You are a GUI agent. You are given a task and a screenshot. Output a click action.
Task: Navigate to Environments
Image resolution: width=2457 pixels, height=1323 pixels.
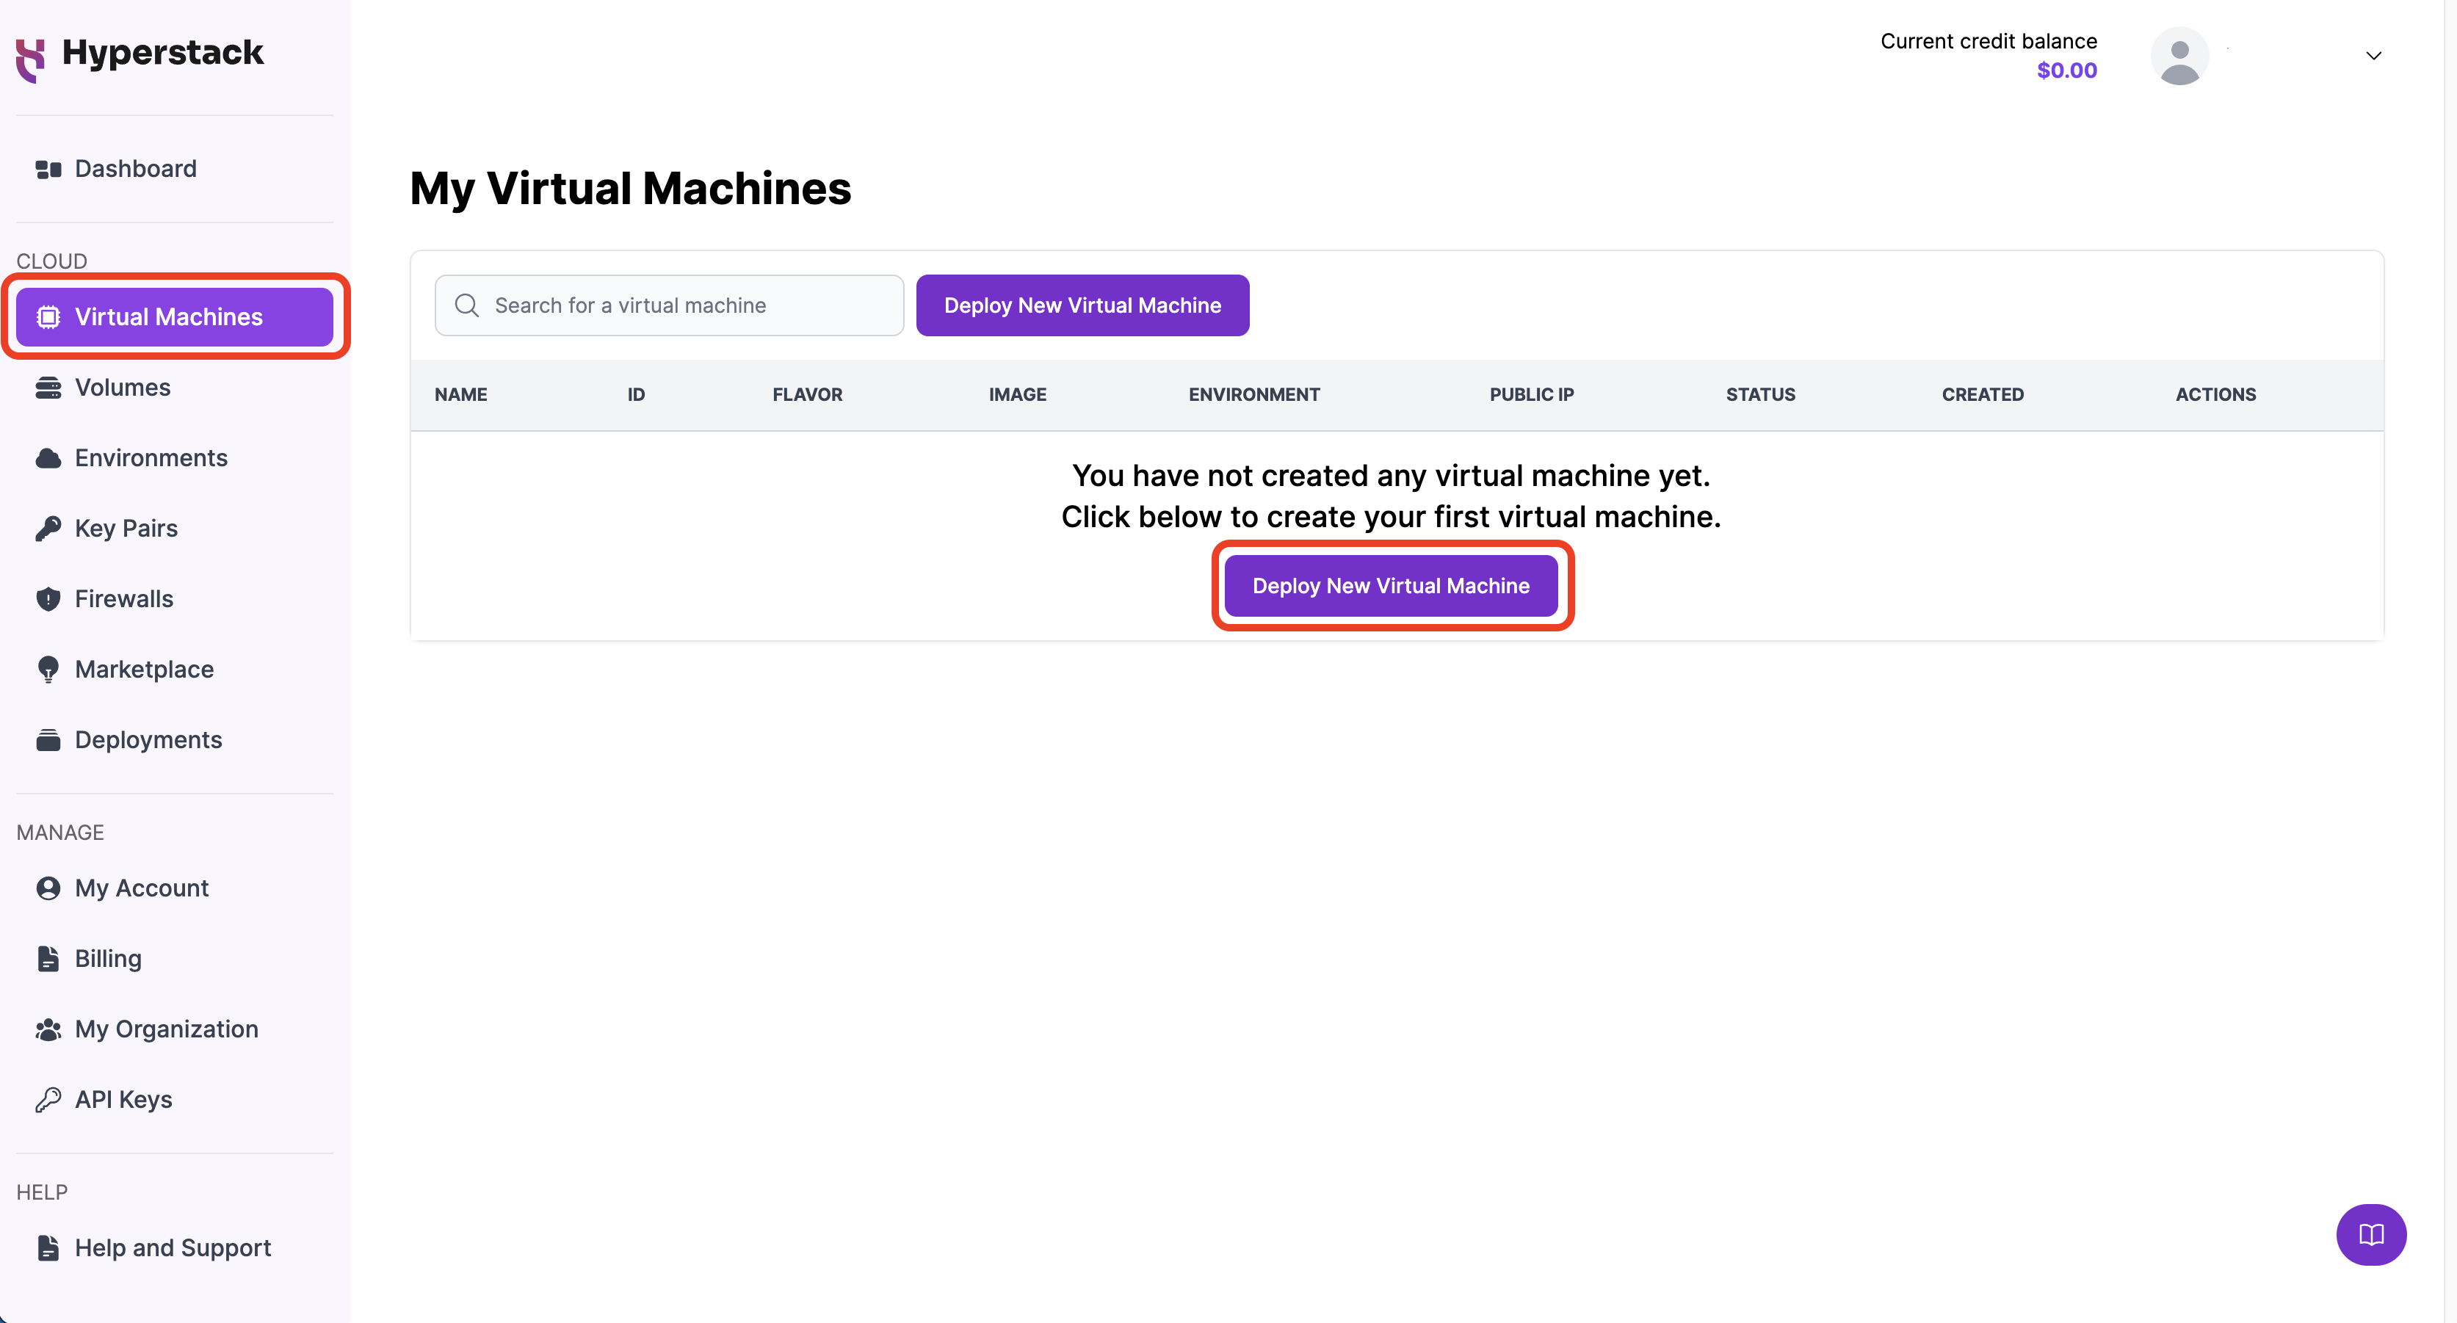[175, 458]
